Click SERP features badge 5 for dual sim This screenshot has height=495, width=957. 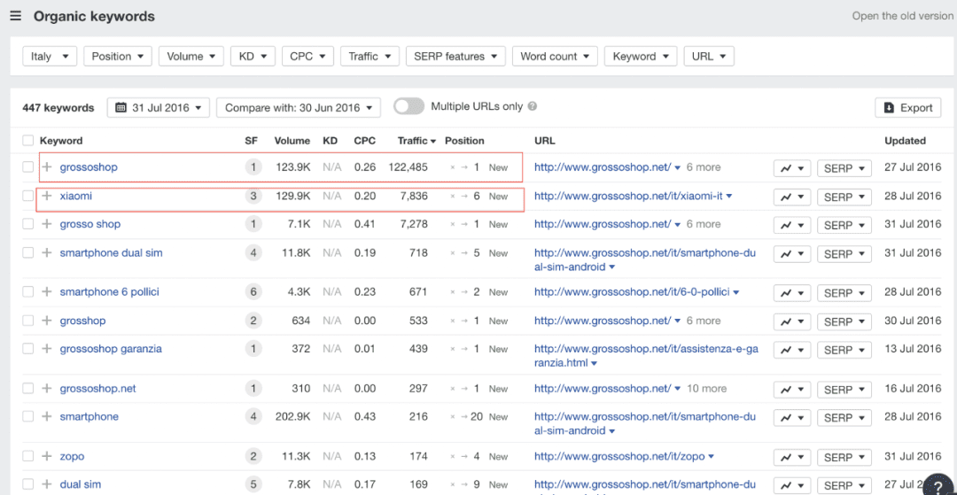click(x=253, y=484)
